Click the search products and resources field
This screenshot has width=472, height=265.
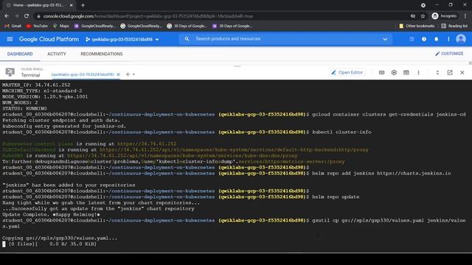[286, 39]
